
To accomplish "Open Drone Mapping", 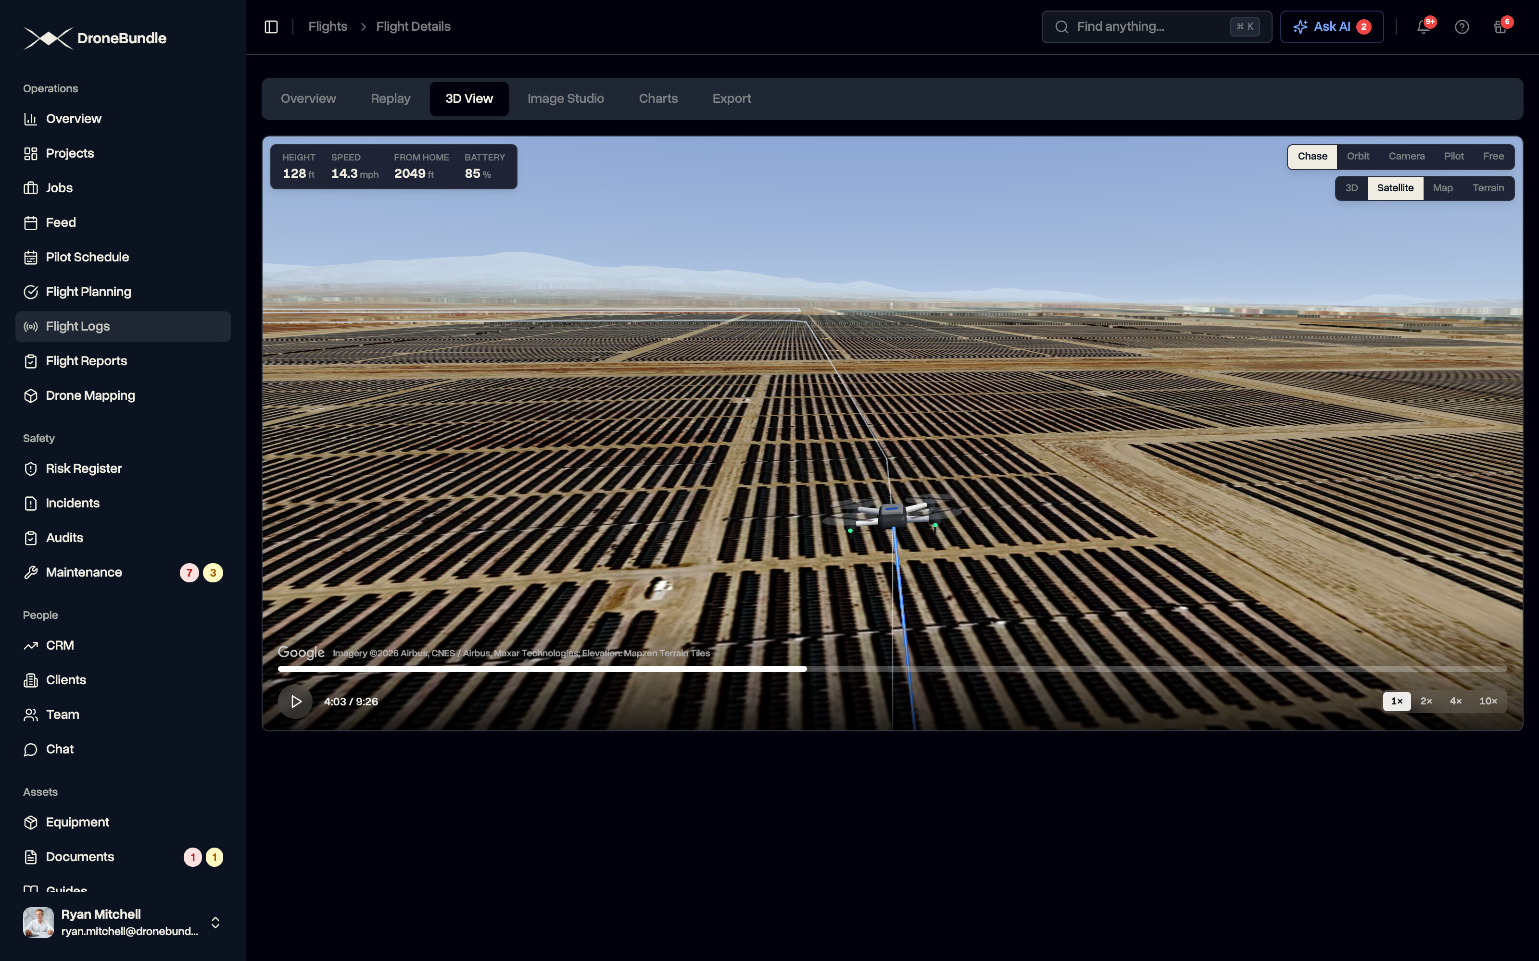I will pyautogui.click(x=123, y=395).
